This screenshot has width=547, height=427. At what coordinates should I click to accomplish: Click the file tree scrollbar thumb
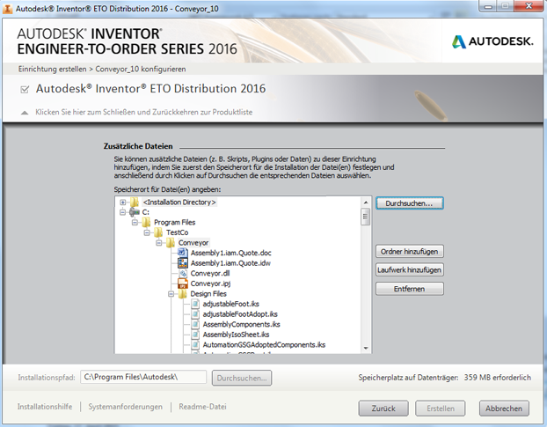pyautogui.click(x=366, y=217)
